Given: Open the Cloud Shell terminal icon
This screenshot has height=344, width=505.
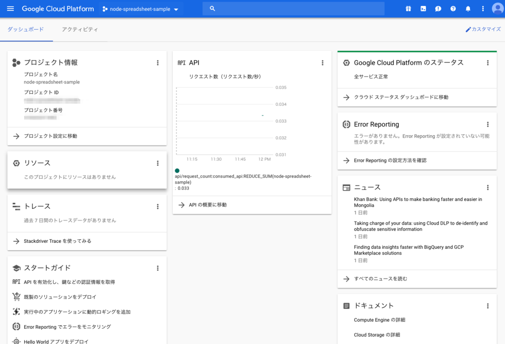Looking at the screenshot, I should coord(423,8).
